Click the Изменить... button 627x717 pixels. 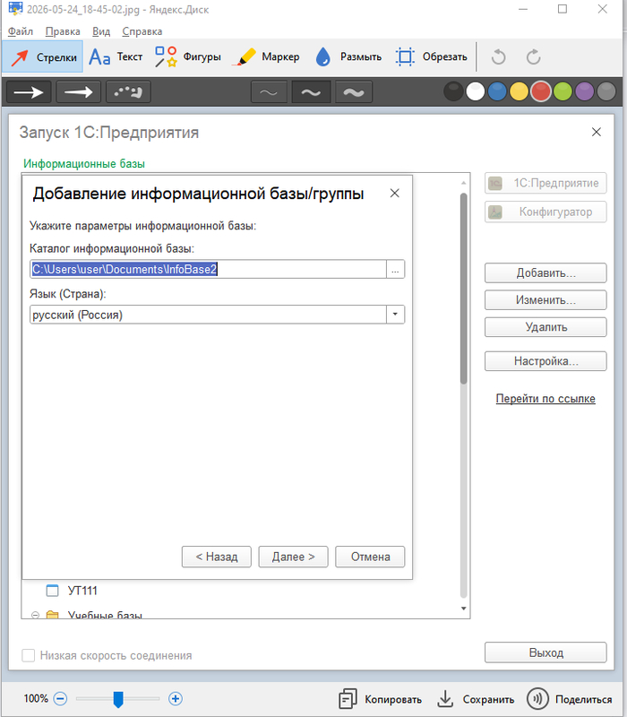(545, 300)
